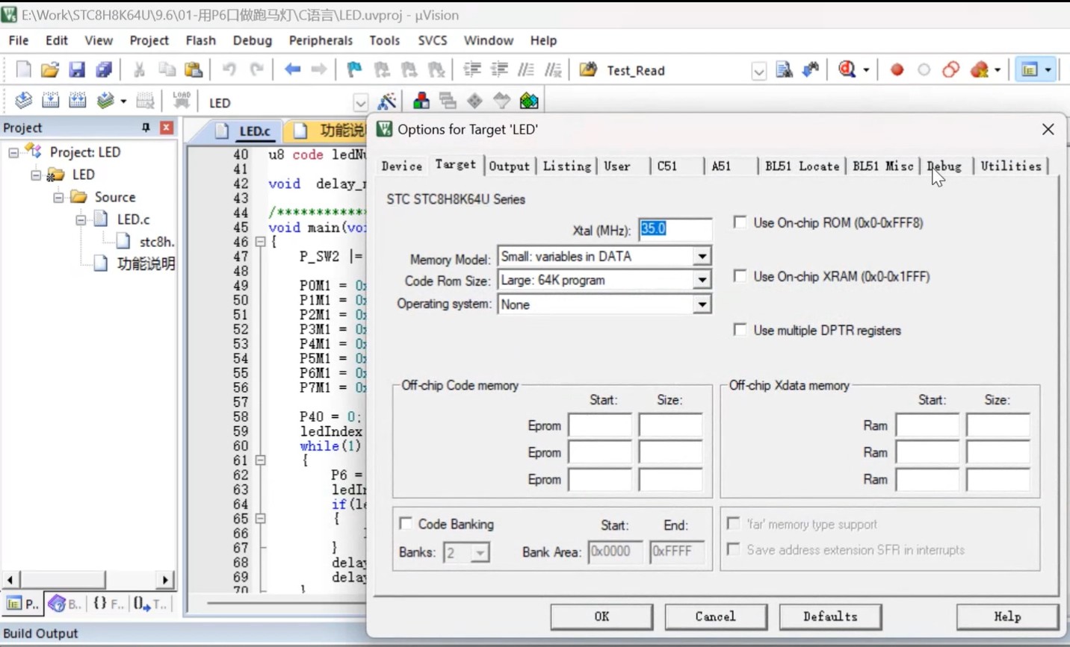
Task: Click the Cut scissors icon
Action: [139, 69]
